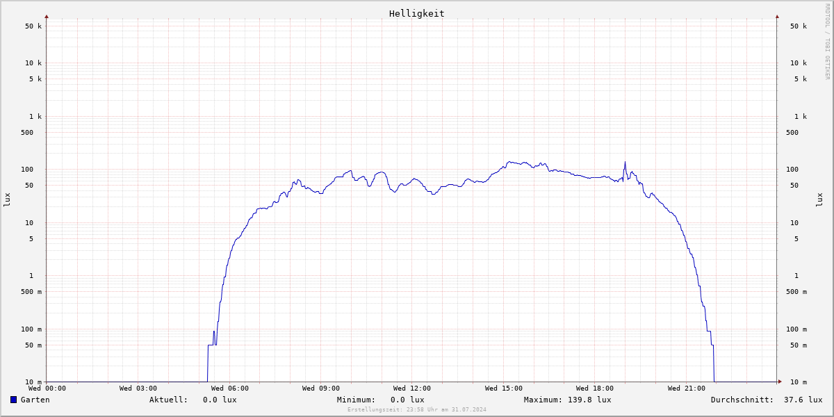834x417 pixels.
Task: Click the 1 k label on left axis
Action: (x=35, y=117)
